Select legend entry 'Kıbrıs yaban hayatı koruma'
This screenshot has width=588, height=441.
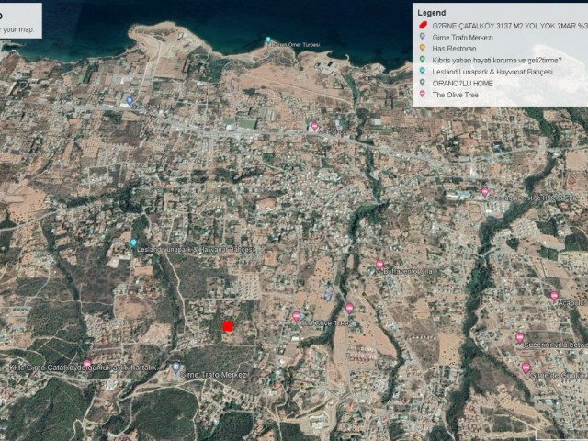497,61
